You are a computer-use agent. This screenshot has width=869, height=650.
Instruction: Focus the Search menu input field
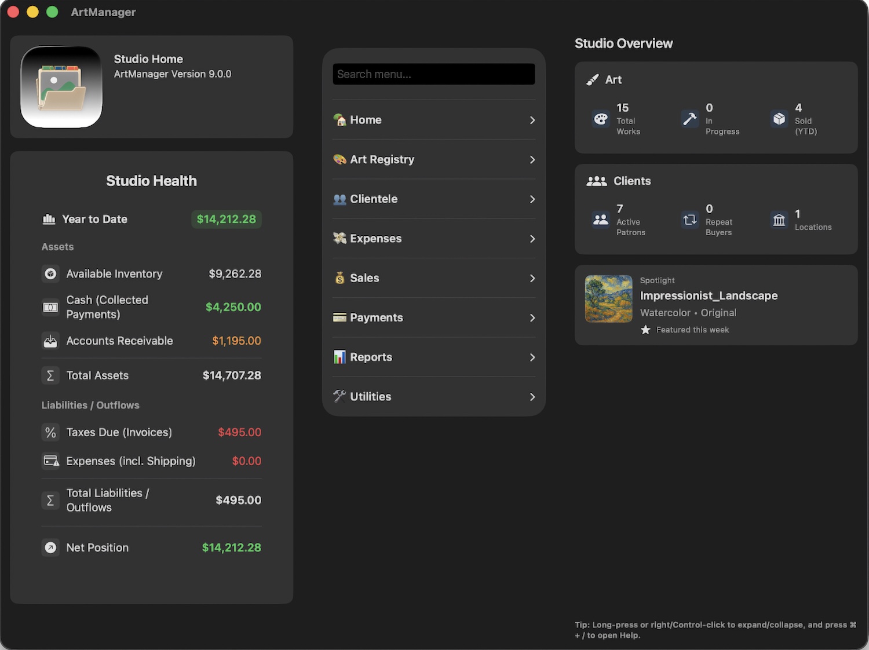[x=433, y=74]
